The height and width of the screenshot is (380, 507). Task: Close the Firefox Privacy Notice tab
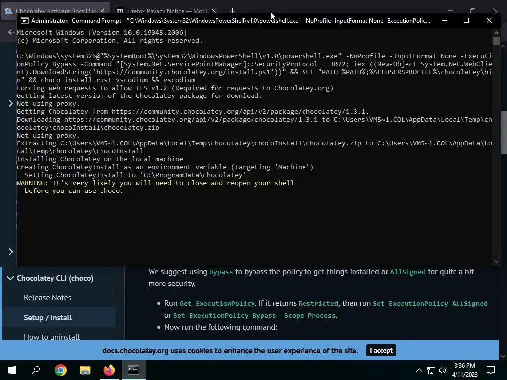click(x=214, y=11)
